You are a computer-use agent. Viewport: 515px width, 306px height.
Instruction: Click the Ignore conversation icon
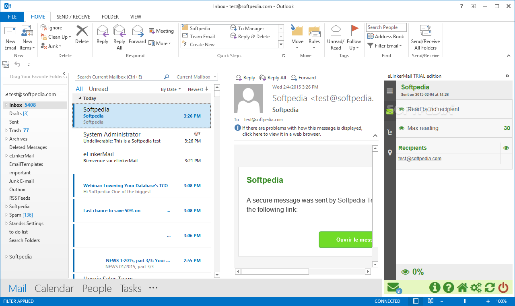44,27
